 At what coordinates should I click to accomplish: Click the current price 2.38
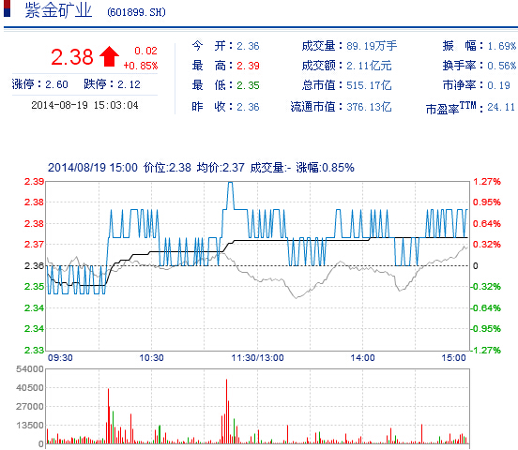[72, 57]
